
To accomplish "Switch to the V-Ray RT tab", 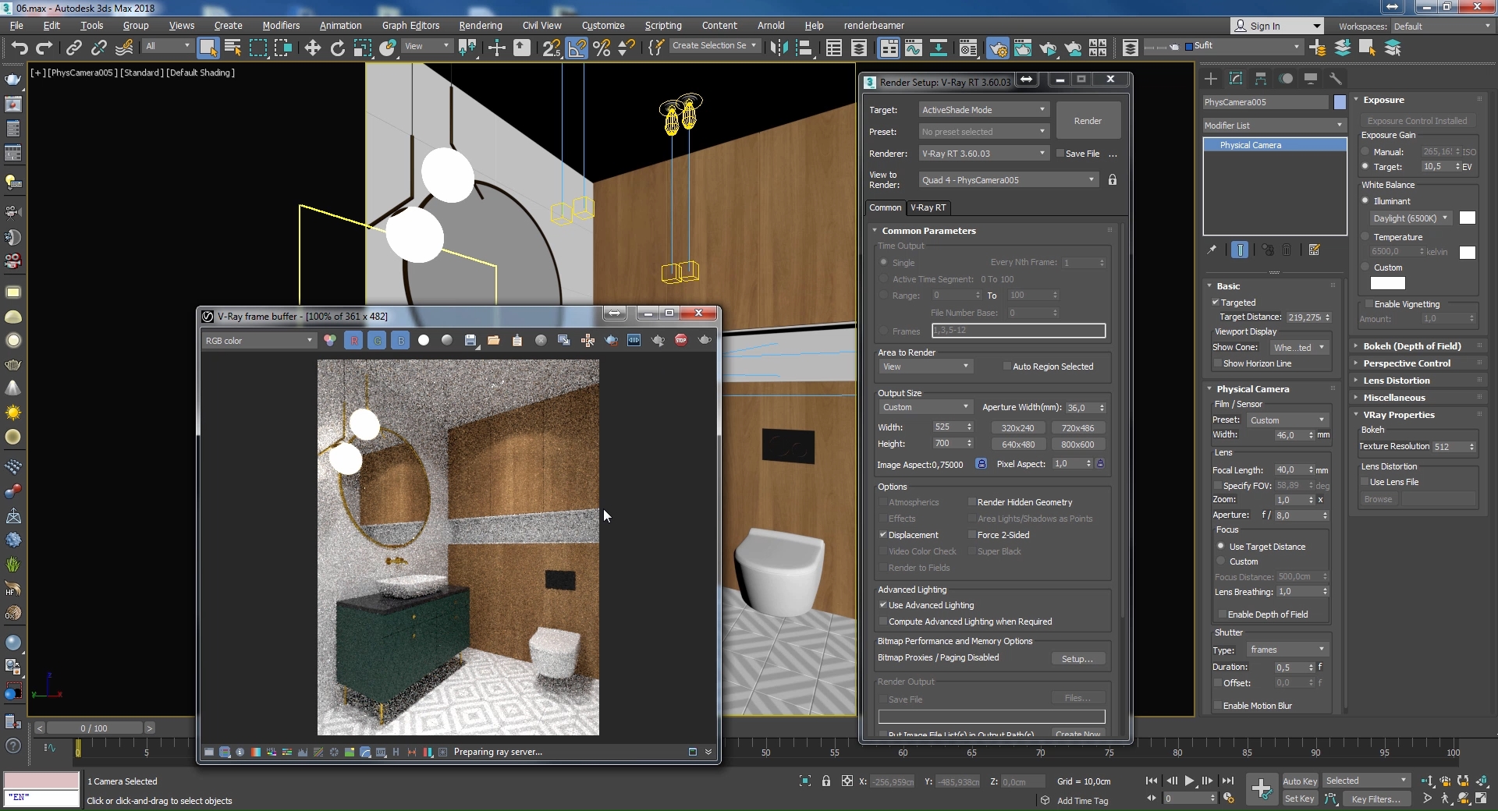I will (x=928, y=207).
